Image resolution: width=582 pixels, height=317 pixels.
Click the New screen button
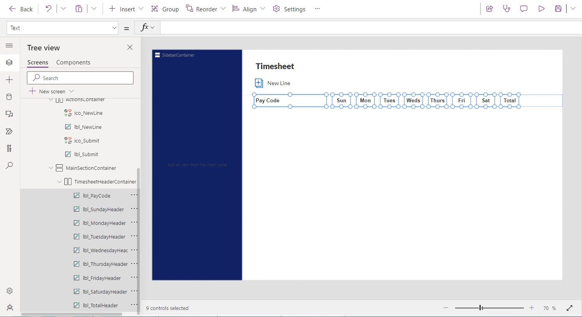point(48,91)
